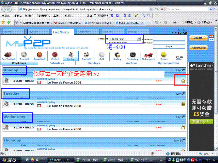Image resolution: width=218 pixels, height=163 pixels.
Task: Click the browser Stop loading button
Action: point(162,9)
